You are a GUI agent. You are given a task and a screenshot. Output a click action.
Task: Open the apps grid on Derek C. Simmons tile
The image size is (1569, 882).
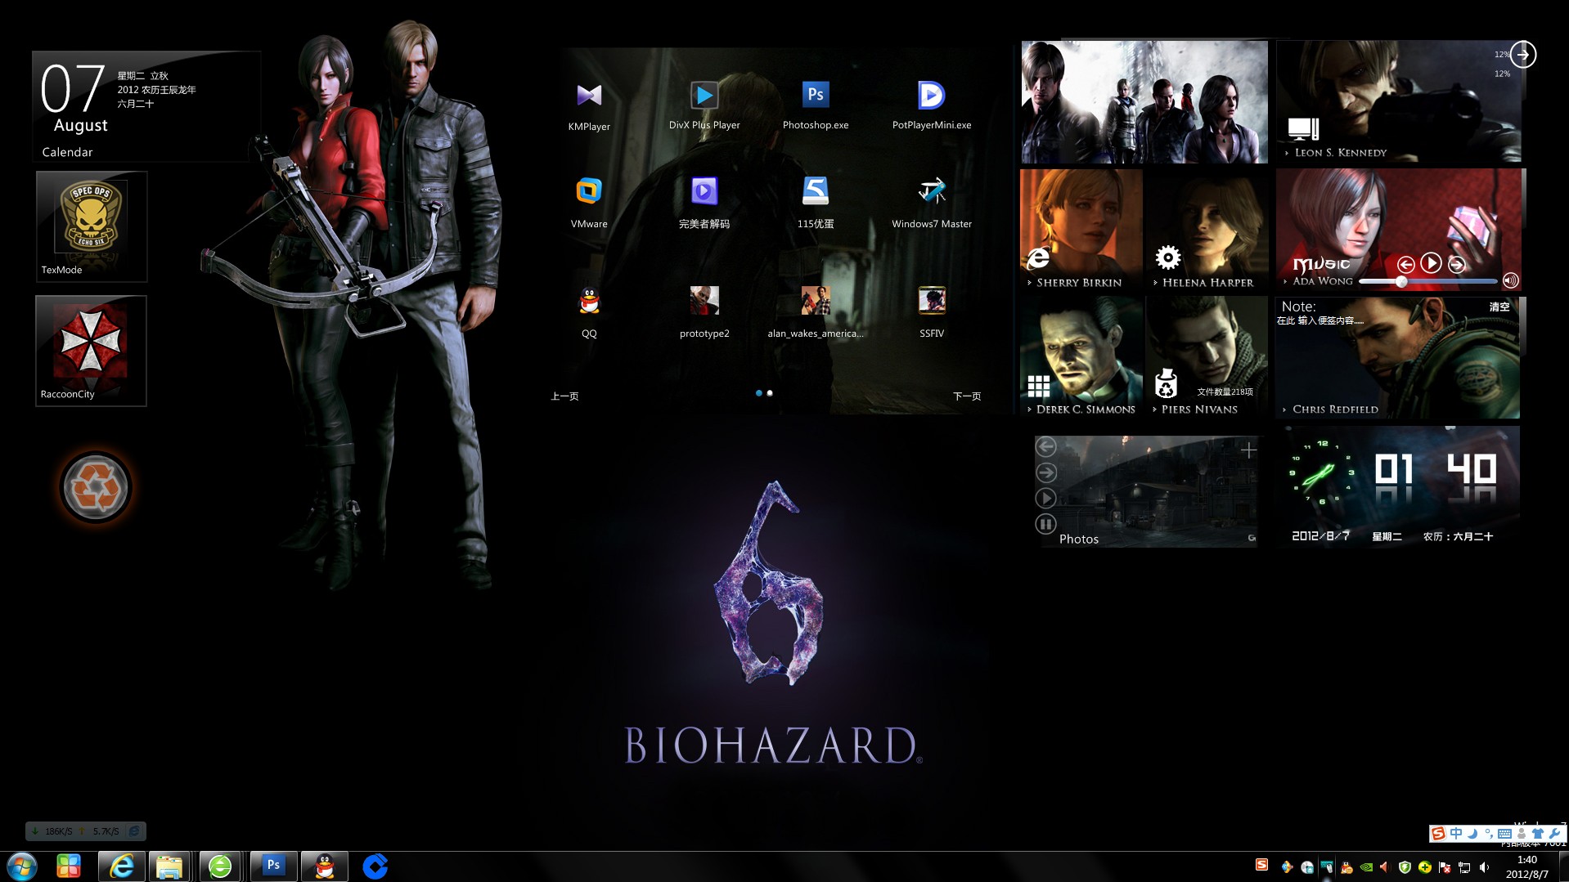[x=1039, y=386]
